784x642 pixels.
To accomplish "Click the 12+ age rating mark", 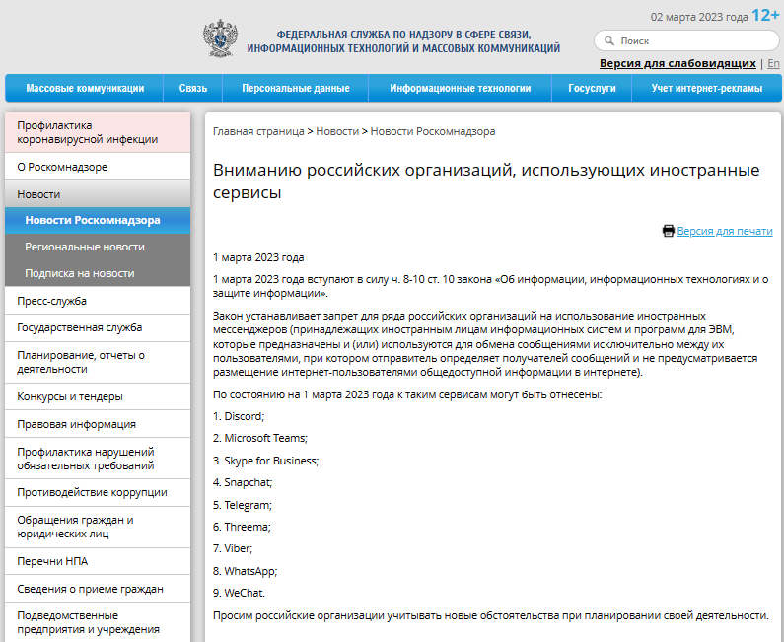I will click(765, 15).
